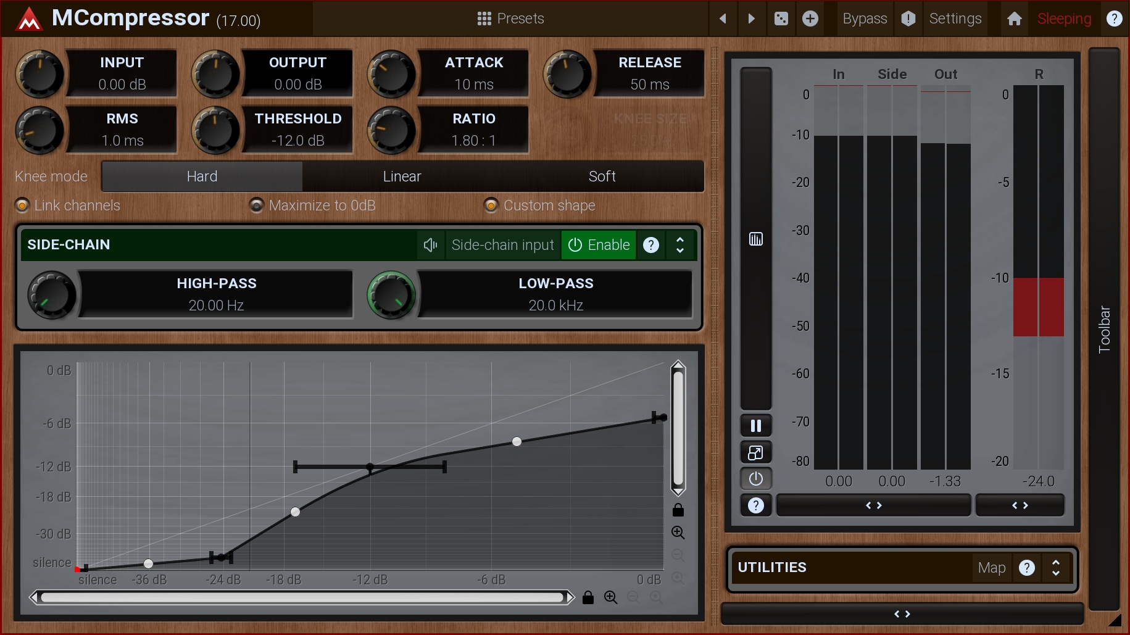
Task: Click the home icon in top bar
Action: coord(1014,19)
